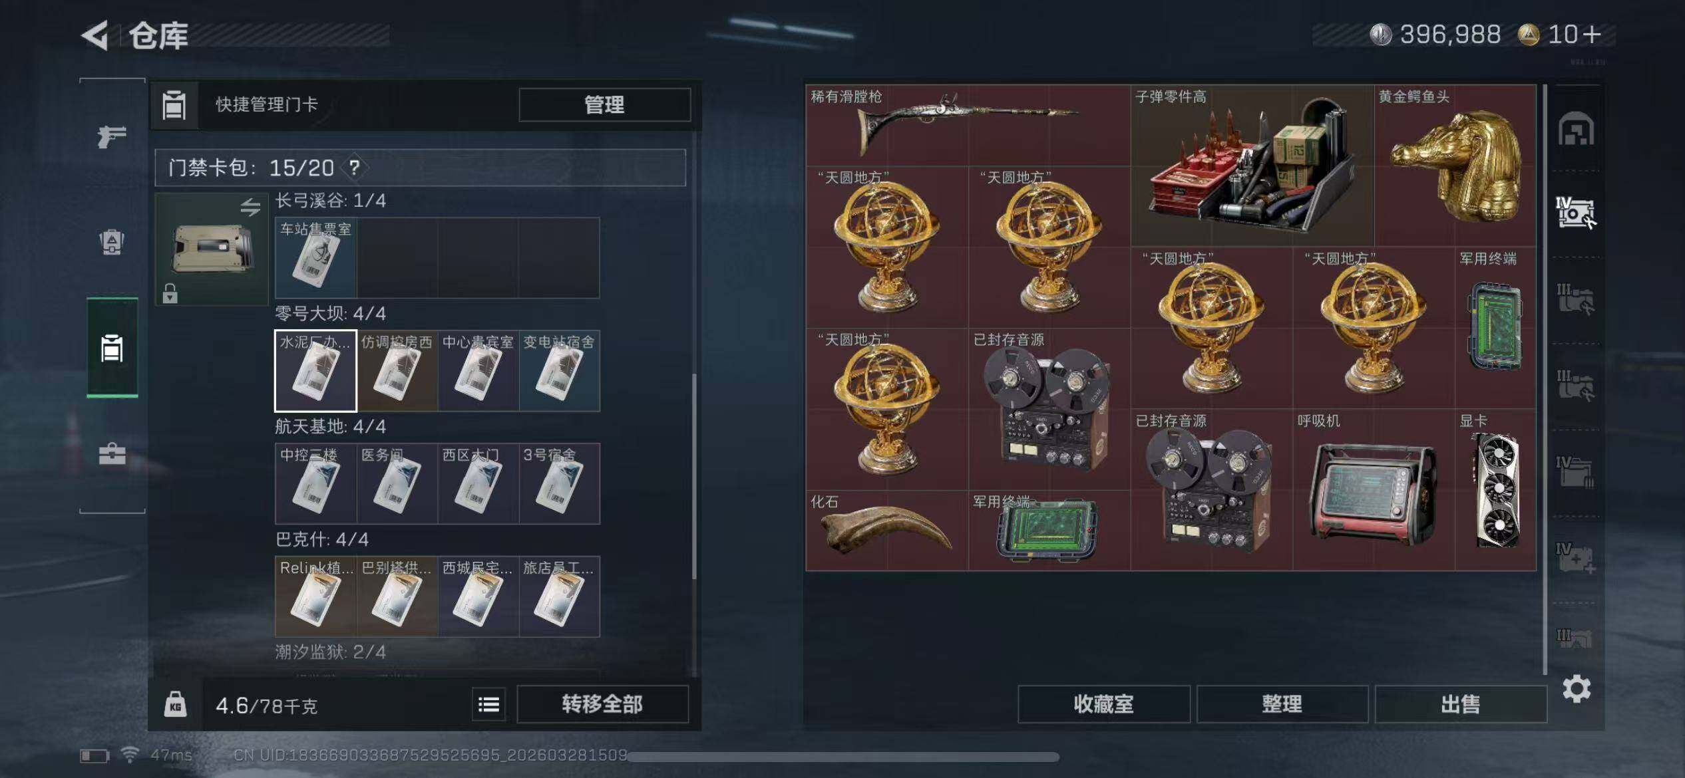The width and height of the screenshot is (1685, 778).
Task: Click the 出售 sell button
Action: (x=1460, y=704)
